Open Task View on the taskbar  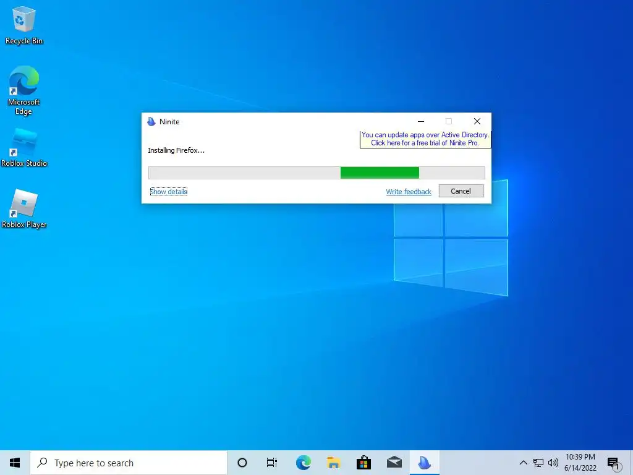point(272,463)
